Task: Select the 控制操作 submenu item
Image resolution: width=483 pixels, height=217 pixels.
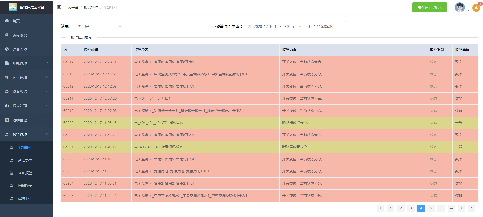Action: click(x=25, y=186)
